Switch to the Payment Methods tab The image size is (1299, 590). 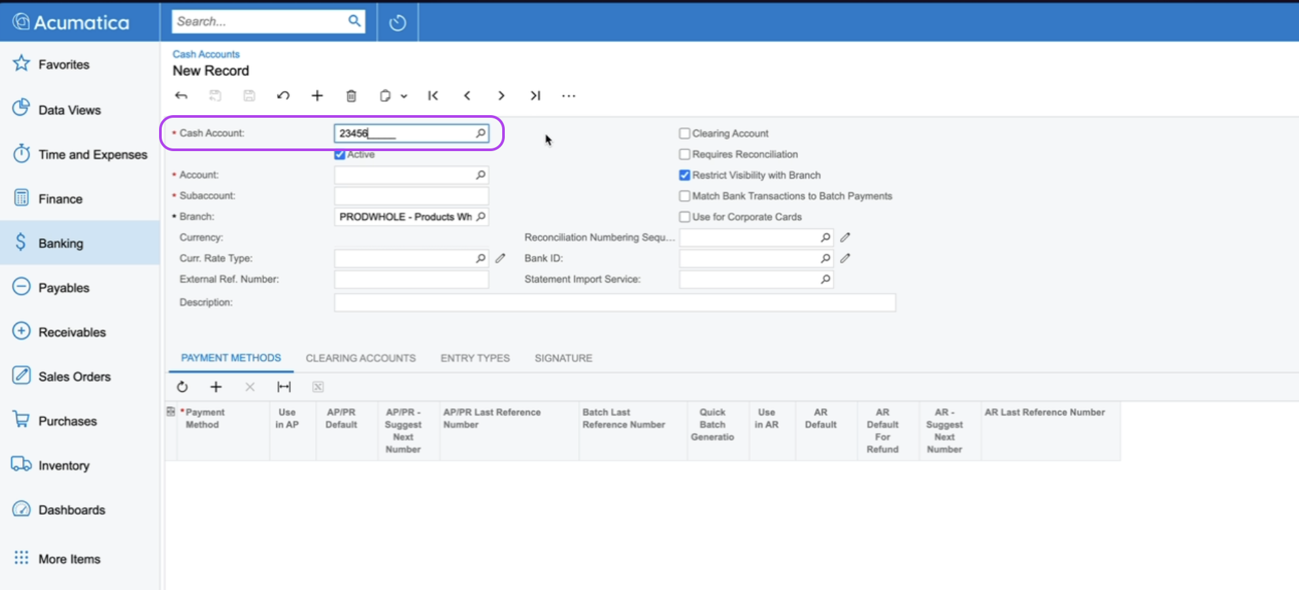point(231,358)
